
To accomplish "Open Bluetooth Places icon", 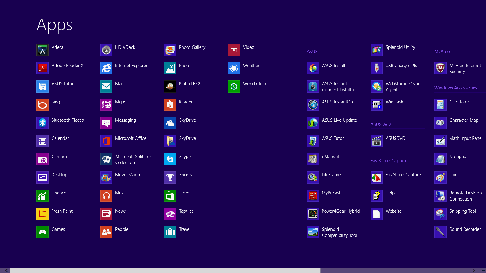I will coord(43,123).
